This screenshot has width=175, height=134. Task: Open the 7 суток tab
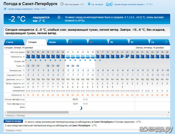point(14,42)
